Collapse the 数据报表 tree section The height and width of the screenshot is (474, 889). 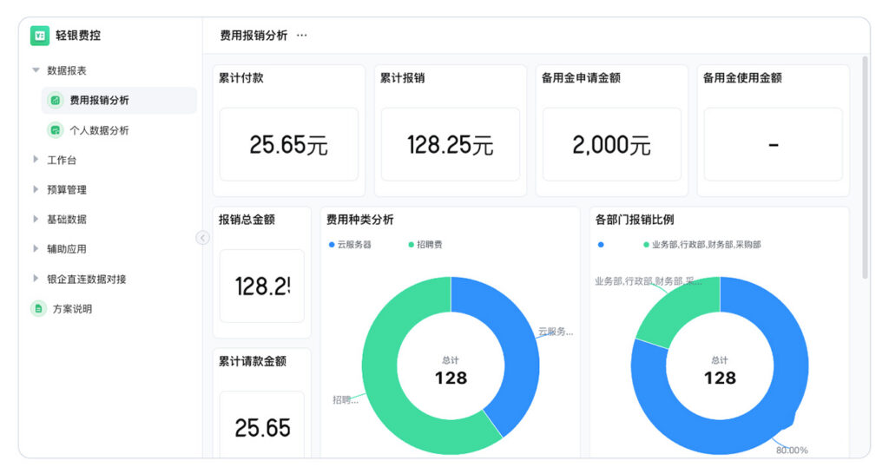click(x=36, y=70)
